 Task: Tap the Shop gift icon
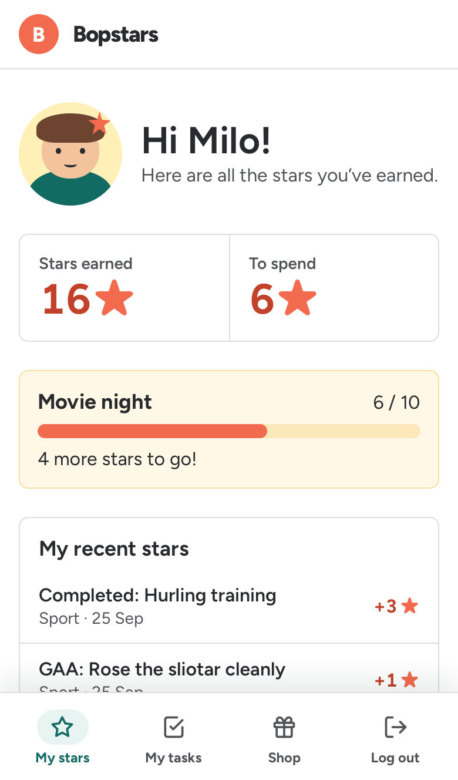tap(284, 727)
